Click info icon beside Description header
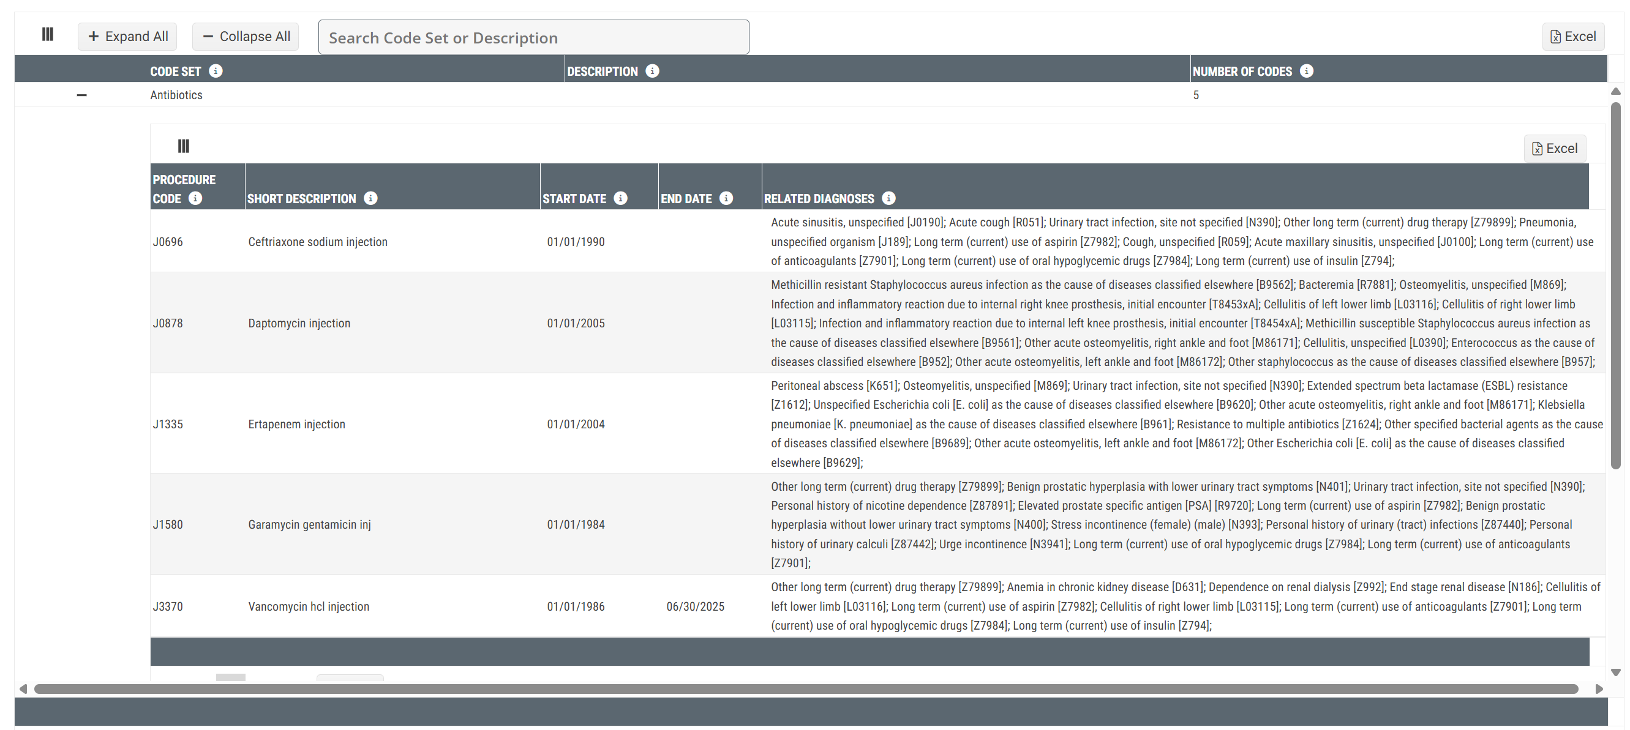Image resolution: width=1630 pixels, height=730 pixels. click(652, 71)
